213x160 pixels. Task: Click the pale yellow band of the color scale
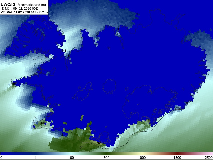[x=142, y=154]
